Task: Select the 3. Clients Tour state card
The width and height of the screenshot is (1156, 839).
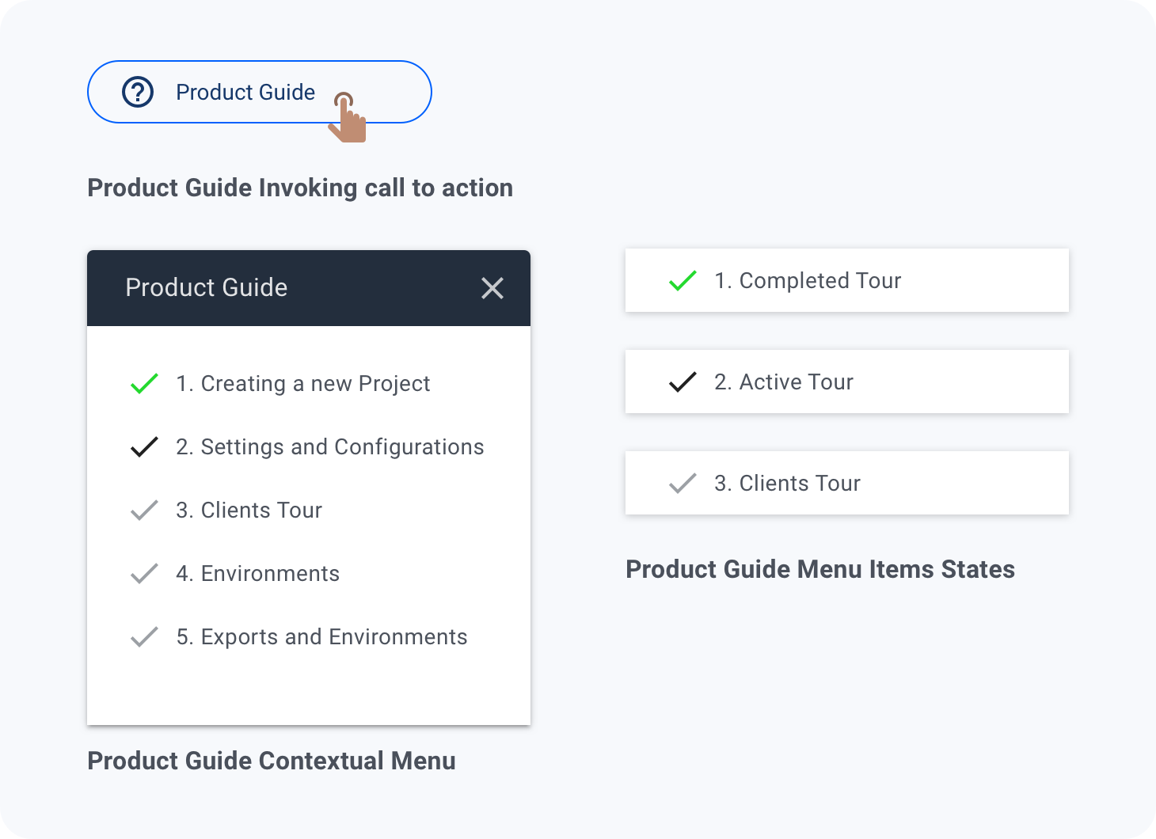Action: pyautogui.click(x=847, y=484)
